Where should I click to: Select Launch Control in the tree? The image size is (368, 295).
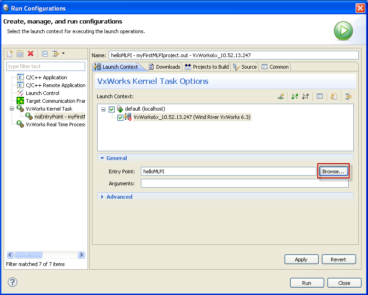(42, 93)
